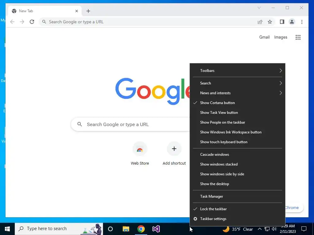Reload the page with refresh icon
Screen dimensions: 314x235
pyautogui.click(x=32, y=22)
